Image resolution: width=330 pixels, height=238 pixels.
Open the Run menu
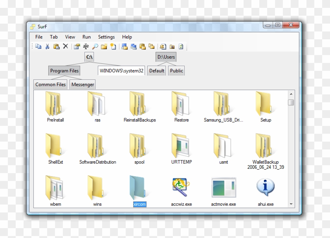tap(86, 37)
